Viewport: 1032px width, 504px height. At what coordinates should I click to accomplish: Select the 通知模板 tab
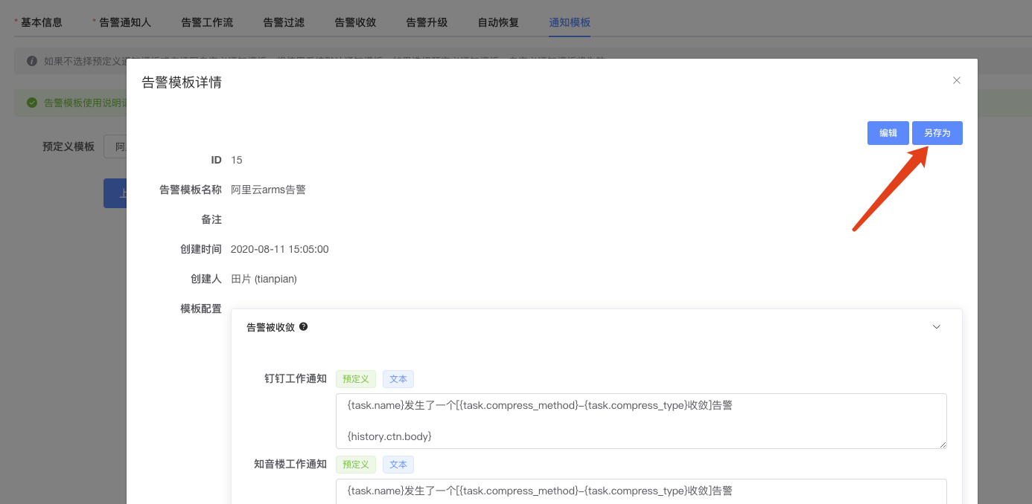[x=570, y=22]
